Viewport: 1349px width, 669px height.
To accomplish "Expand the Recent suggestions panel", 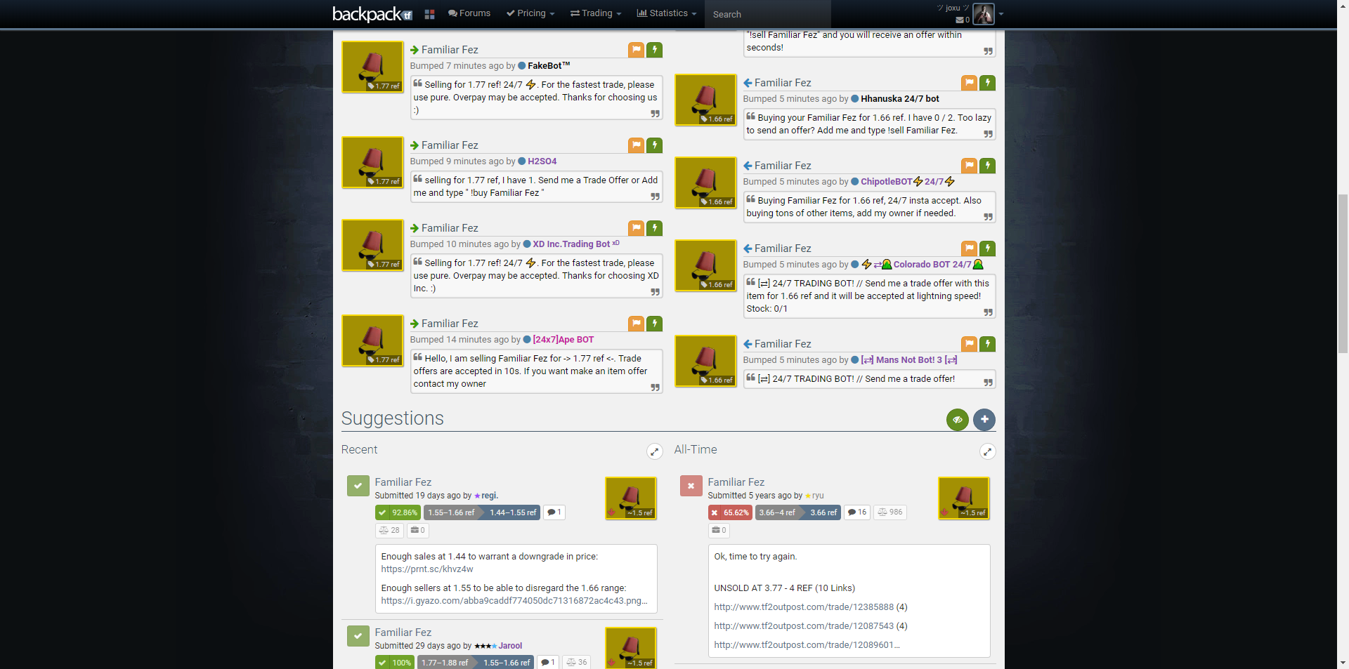I will click(x=655, y=451).
